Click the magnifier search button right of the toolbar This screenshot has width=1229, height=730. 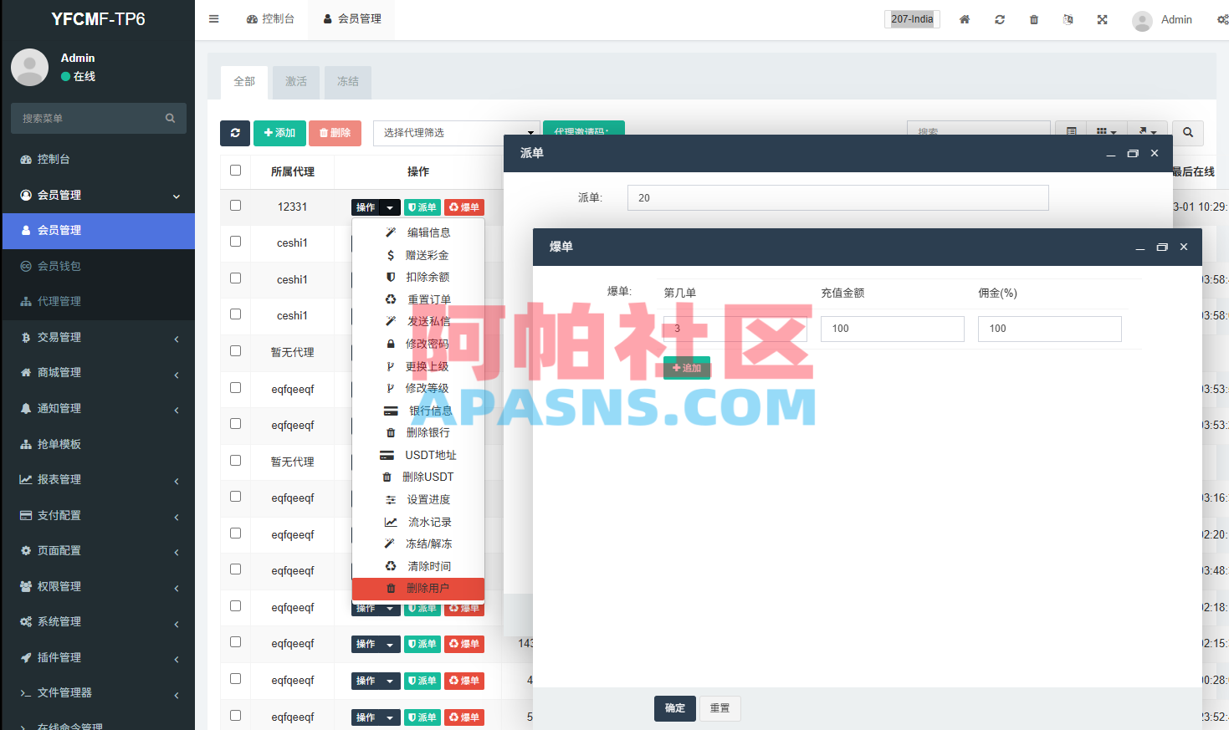[x=1188, y=133]
